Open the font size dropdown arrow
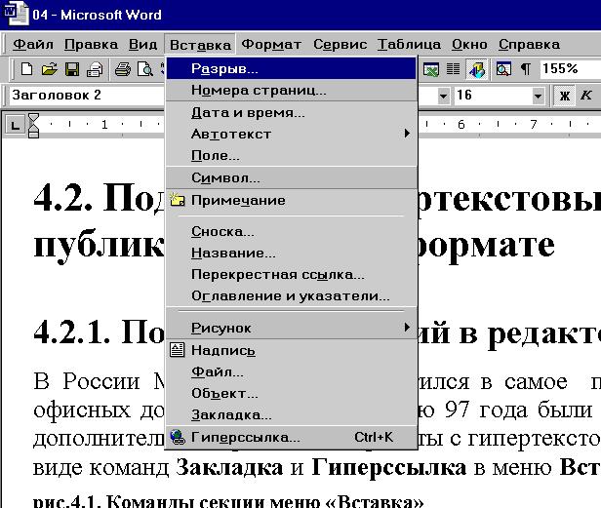 coord(538,96)
